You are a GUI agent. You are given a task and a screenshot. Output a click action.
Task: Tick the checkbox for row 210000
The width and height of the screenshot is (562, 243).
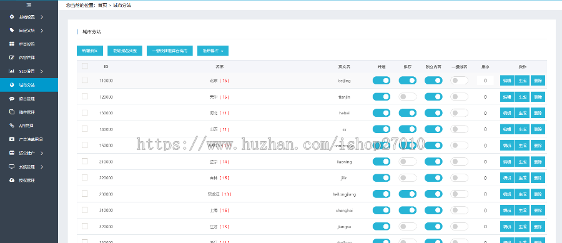click(x=84, y=161)
